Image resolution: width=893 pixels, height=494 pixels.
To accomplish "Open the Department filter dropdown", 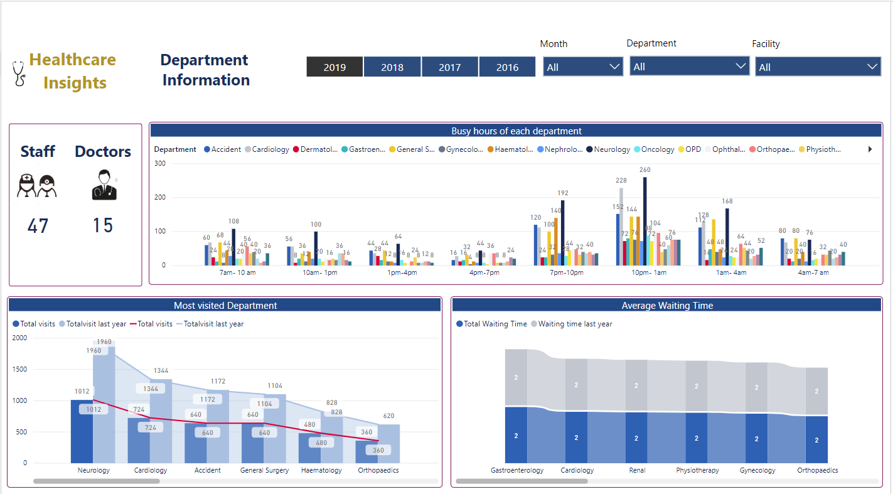I will coord(690,66).
